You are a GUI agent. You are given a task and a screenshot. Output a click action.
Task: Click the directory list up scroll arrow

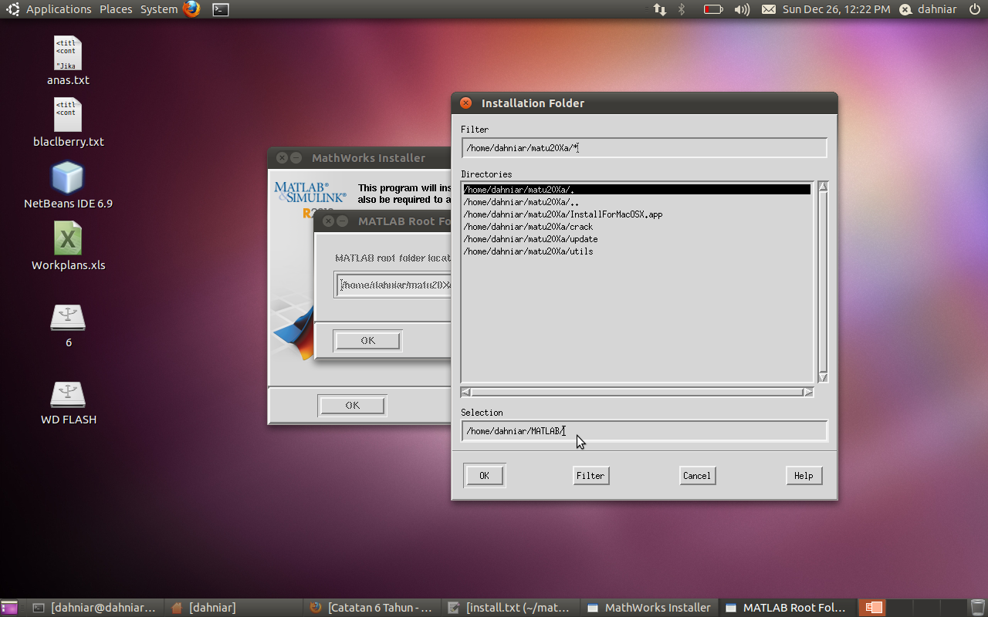click(x=823, y=186)
